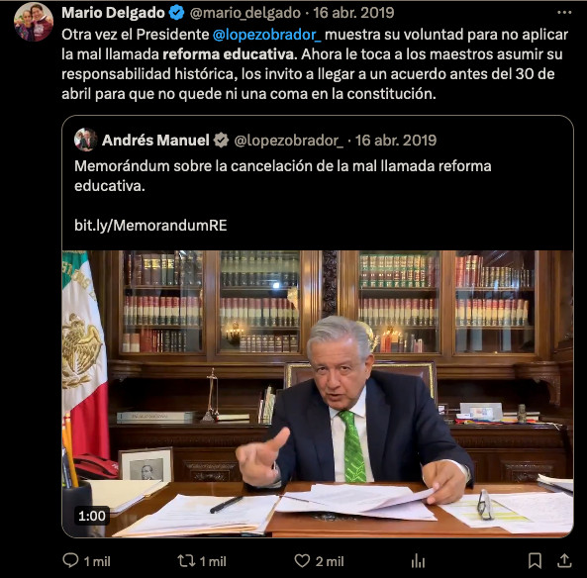This screenshot has width=587, height=578.
Task: Bookmark this tweet
Action: click(x=535, y=561)
